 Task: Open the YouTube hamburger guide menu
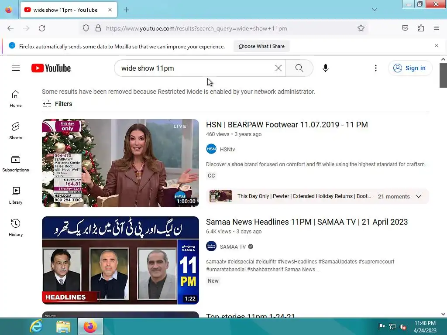pos(16,68)
